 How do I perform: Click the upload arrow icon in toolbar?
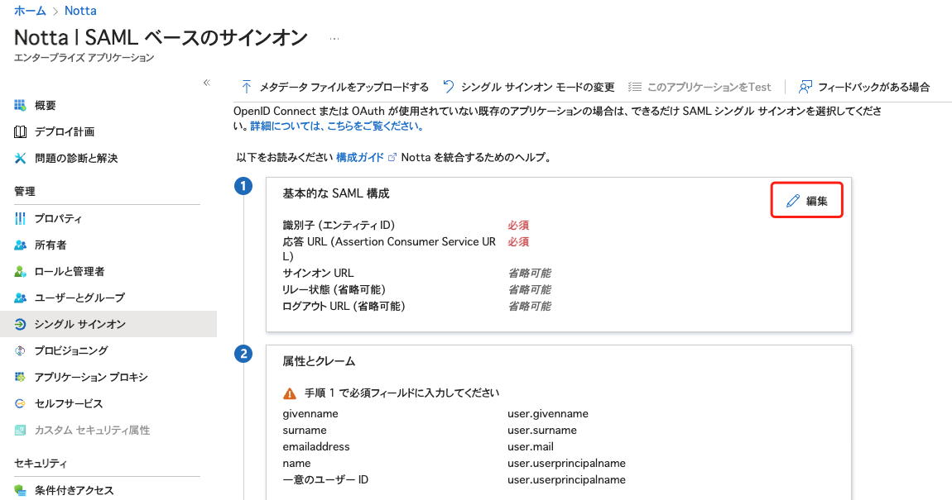point(246,87)
